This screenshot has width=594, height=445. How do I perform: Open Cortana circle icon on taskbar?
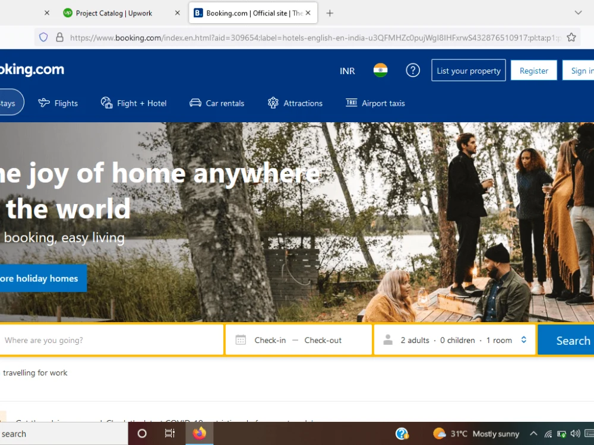142,434
